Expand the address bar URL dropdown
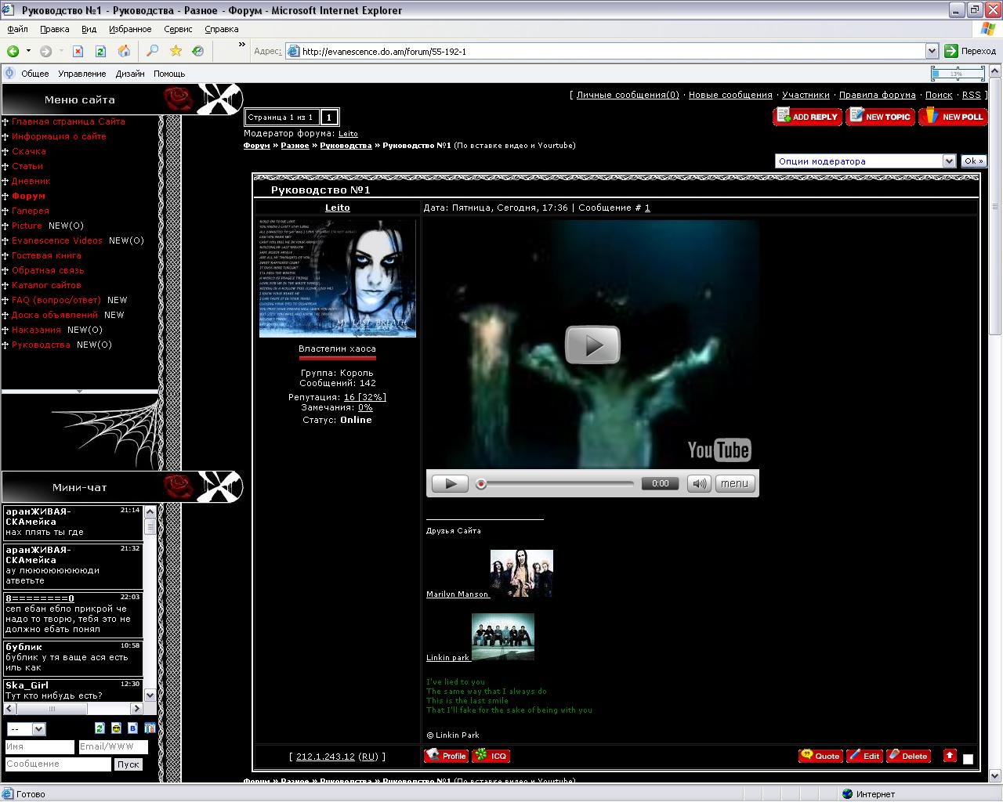Viewport: 1003px width, 802px height. tap(932, 51)
